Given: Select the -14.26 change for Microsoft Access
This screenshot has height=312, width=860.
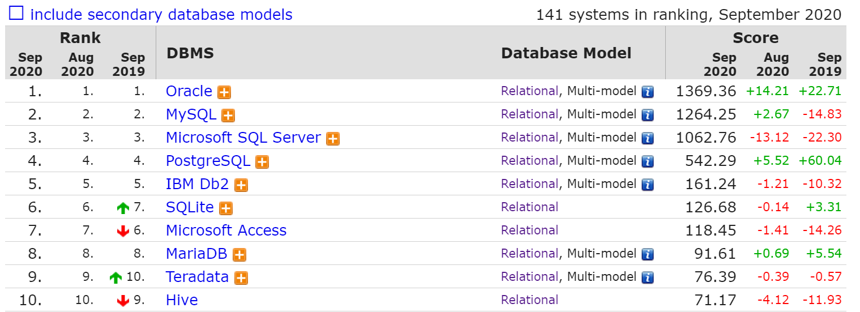Looking at the screenshot, I should (x=822, y=230).
